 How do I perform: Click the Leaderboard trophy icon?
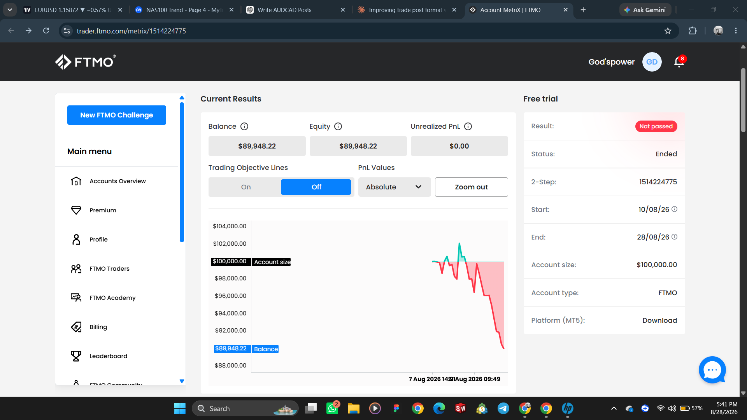pos(76,356)
